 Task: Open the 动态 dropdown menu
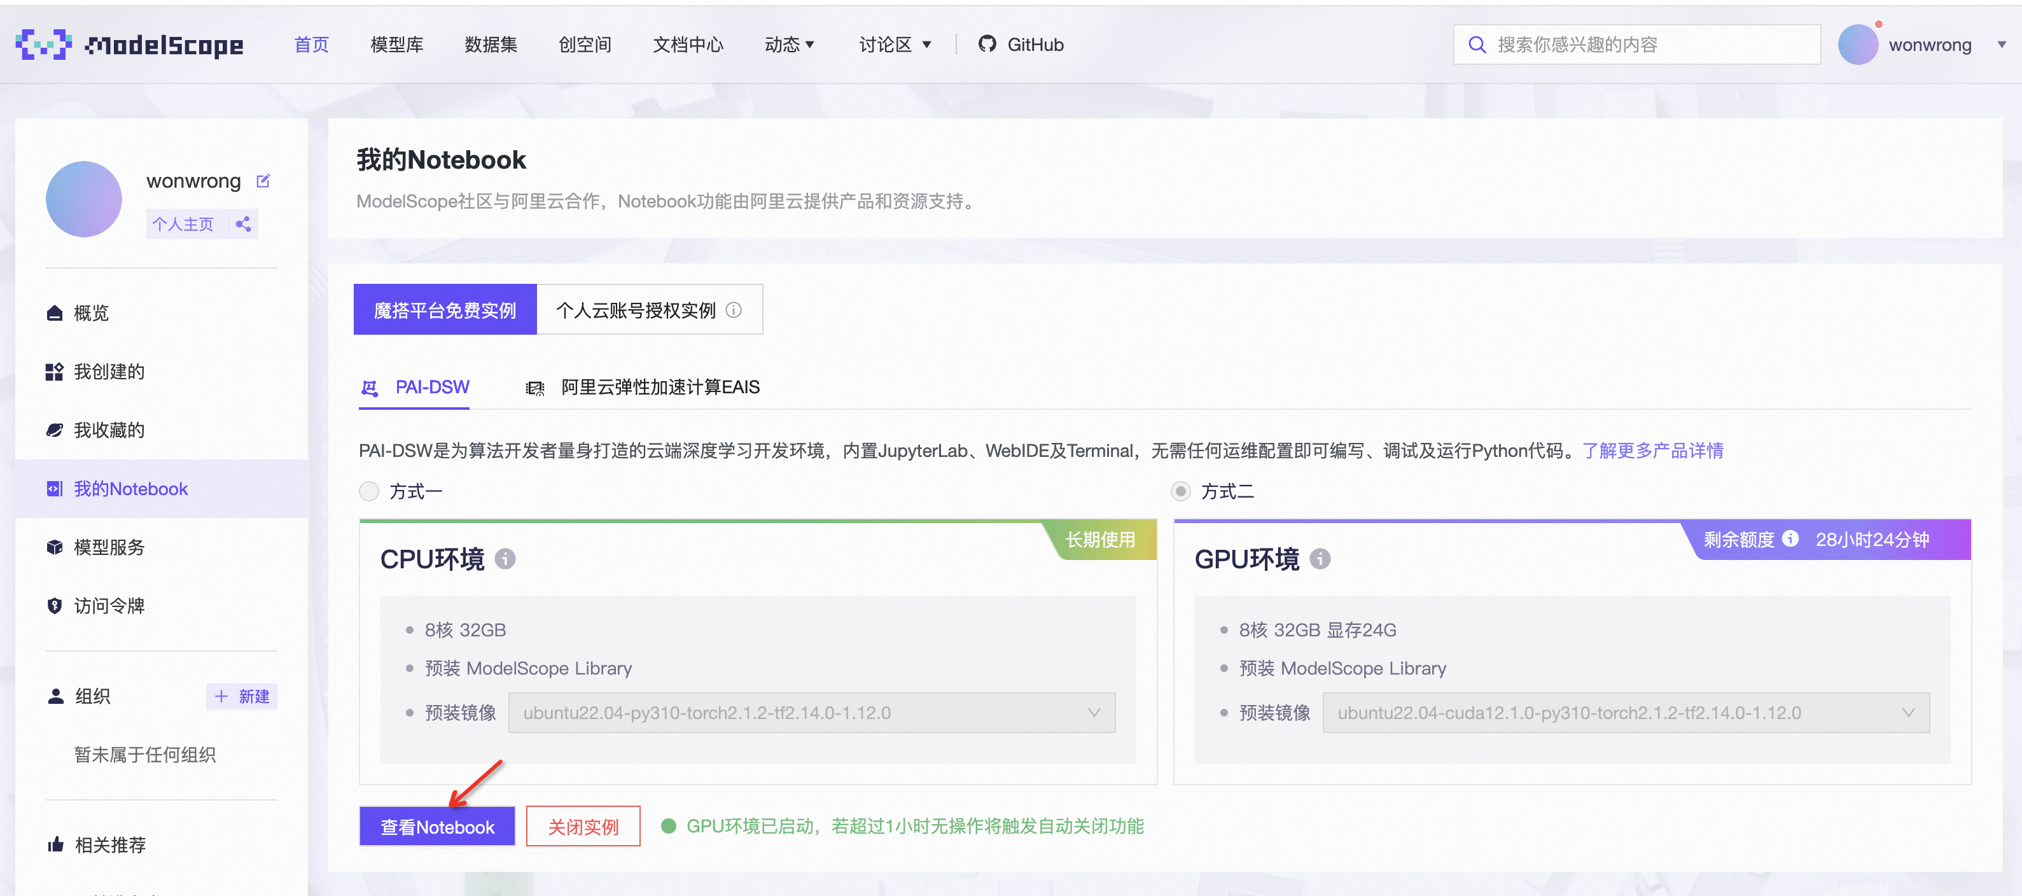click(790, 45)
